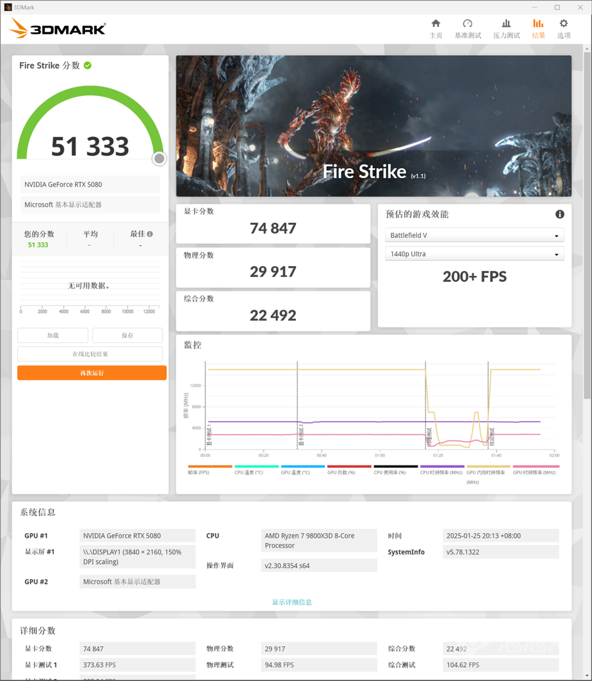The height and width of the screenshot is (681, 592).
Task: Click the GPU 时钟频率 pink legend swatch
Action: pyautogui.click(x=535, y=467)
